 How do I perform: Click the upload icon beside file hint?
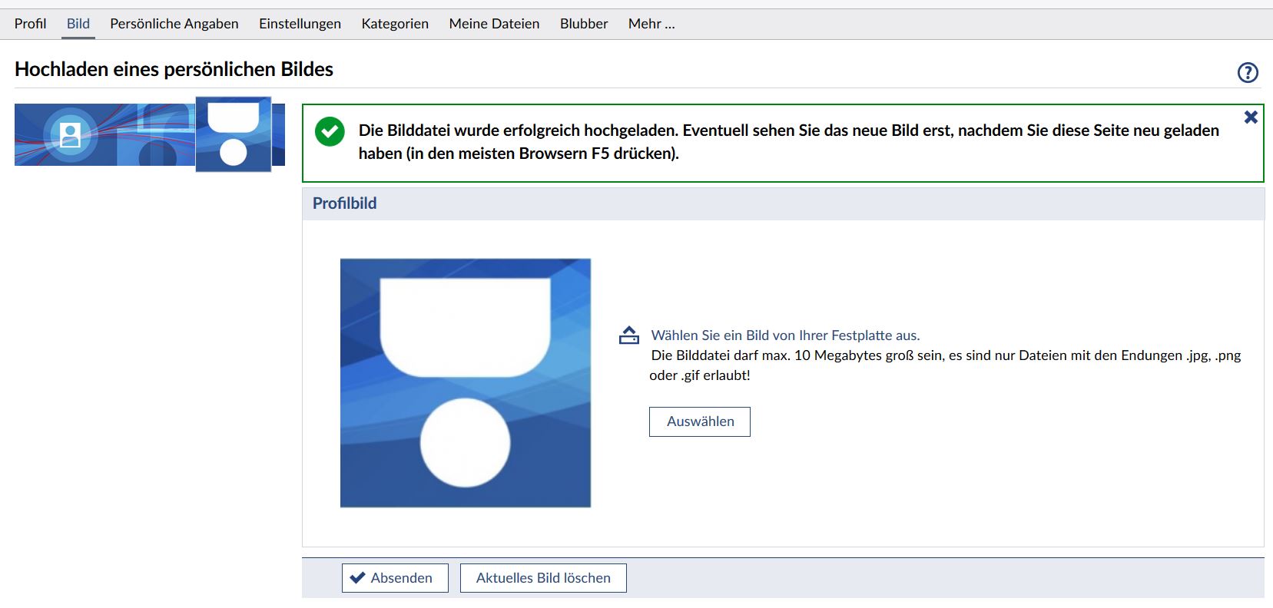(x=629, y=335)
